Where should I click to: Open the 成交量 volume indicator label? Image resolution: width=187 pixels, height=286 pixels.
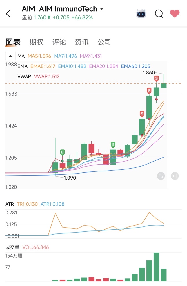(x=12, y=247)
